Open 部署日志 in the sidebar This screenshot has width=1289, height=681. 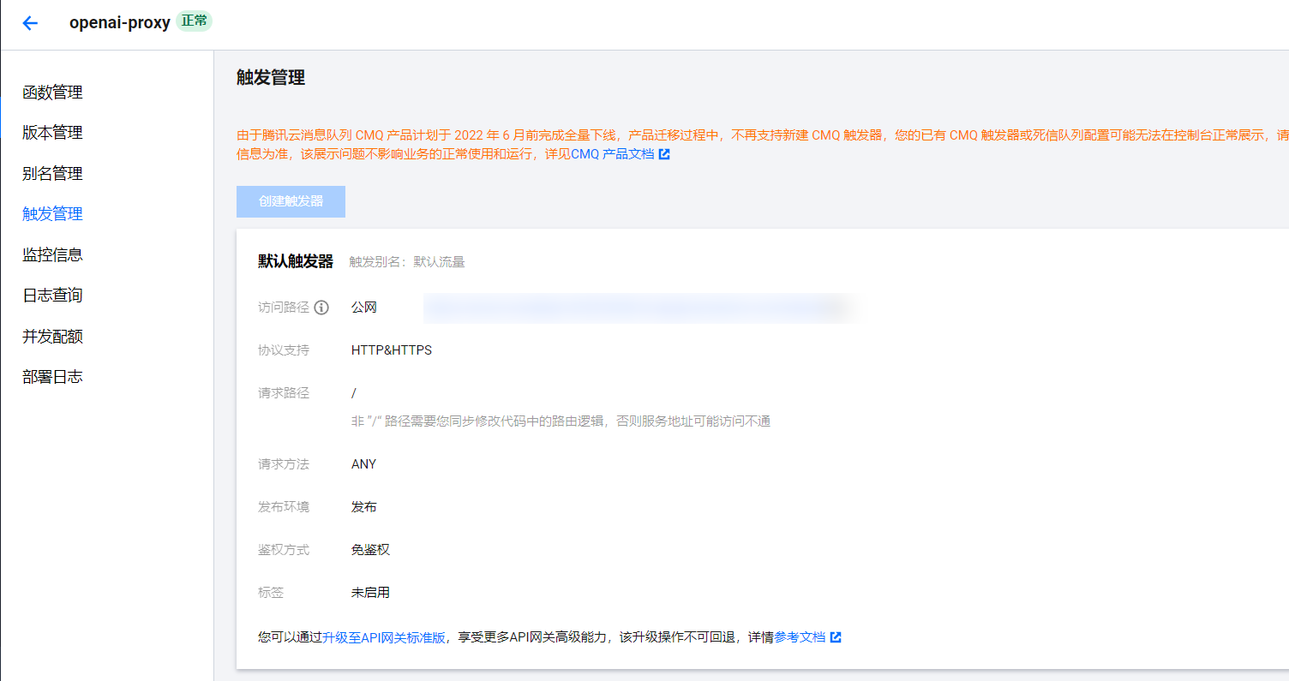tap(52, 375)
